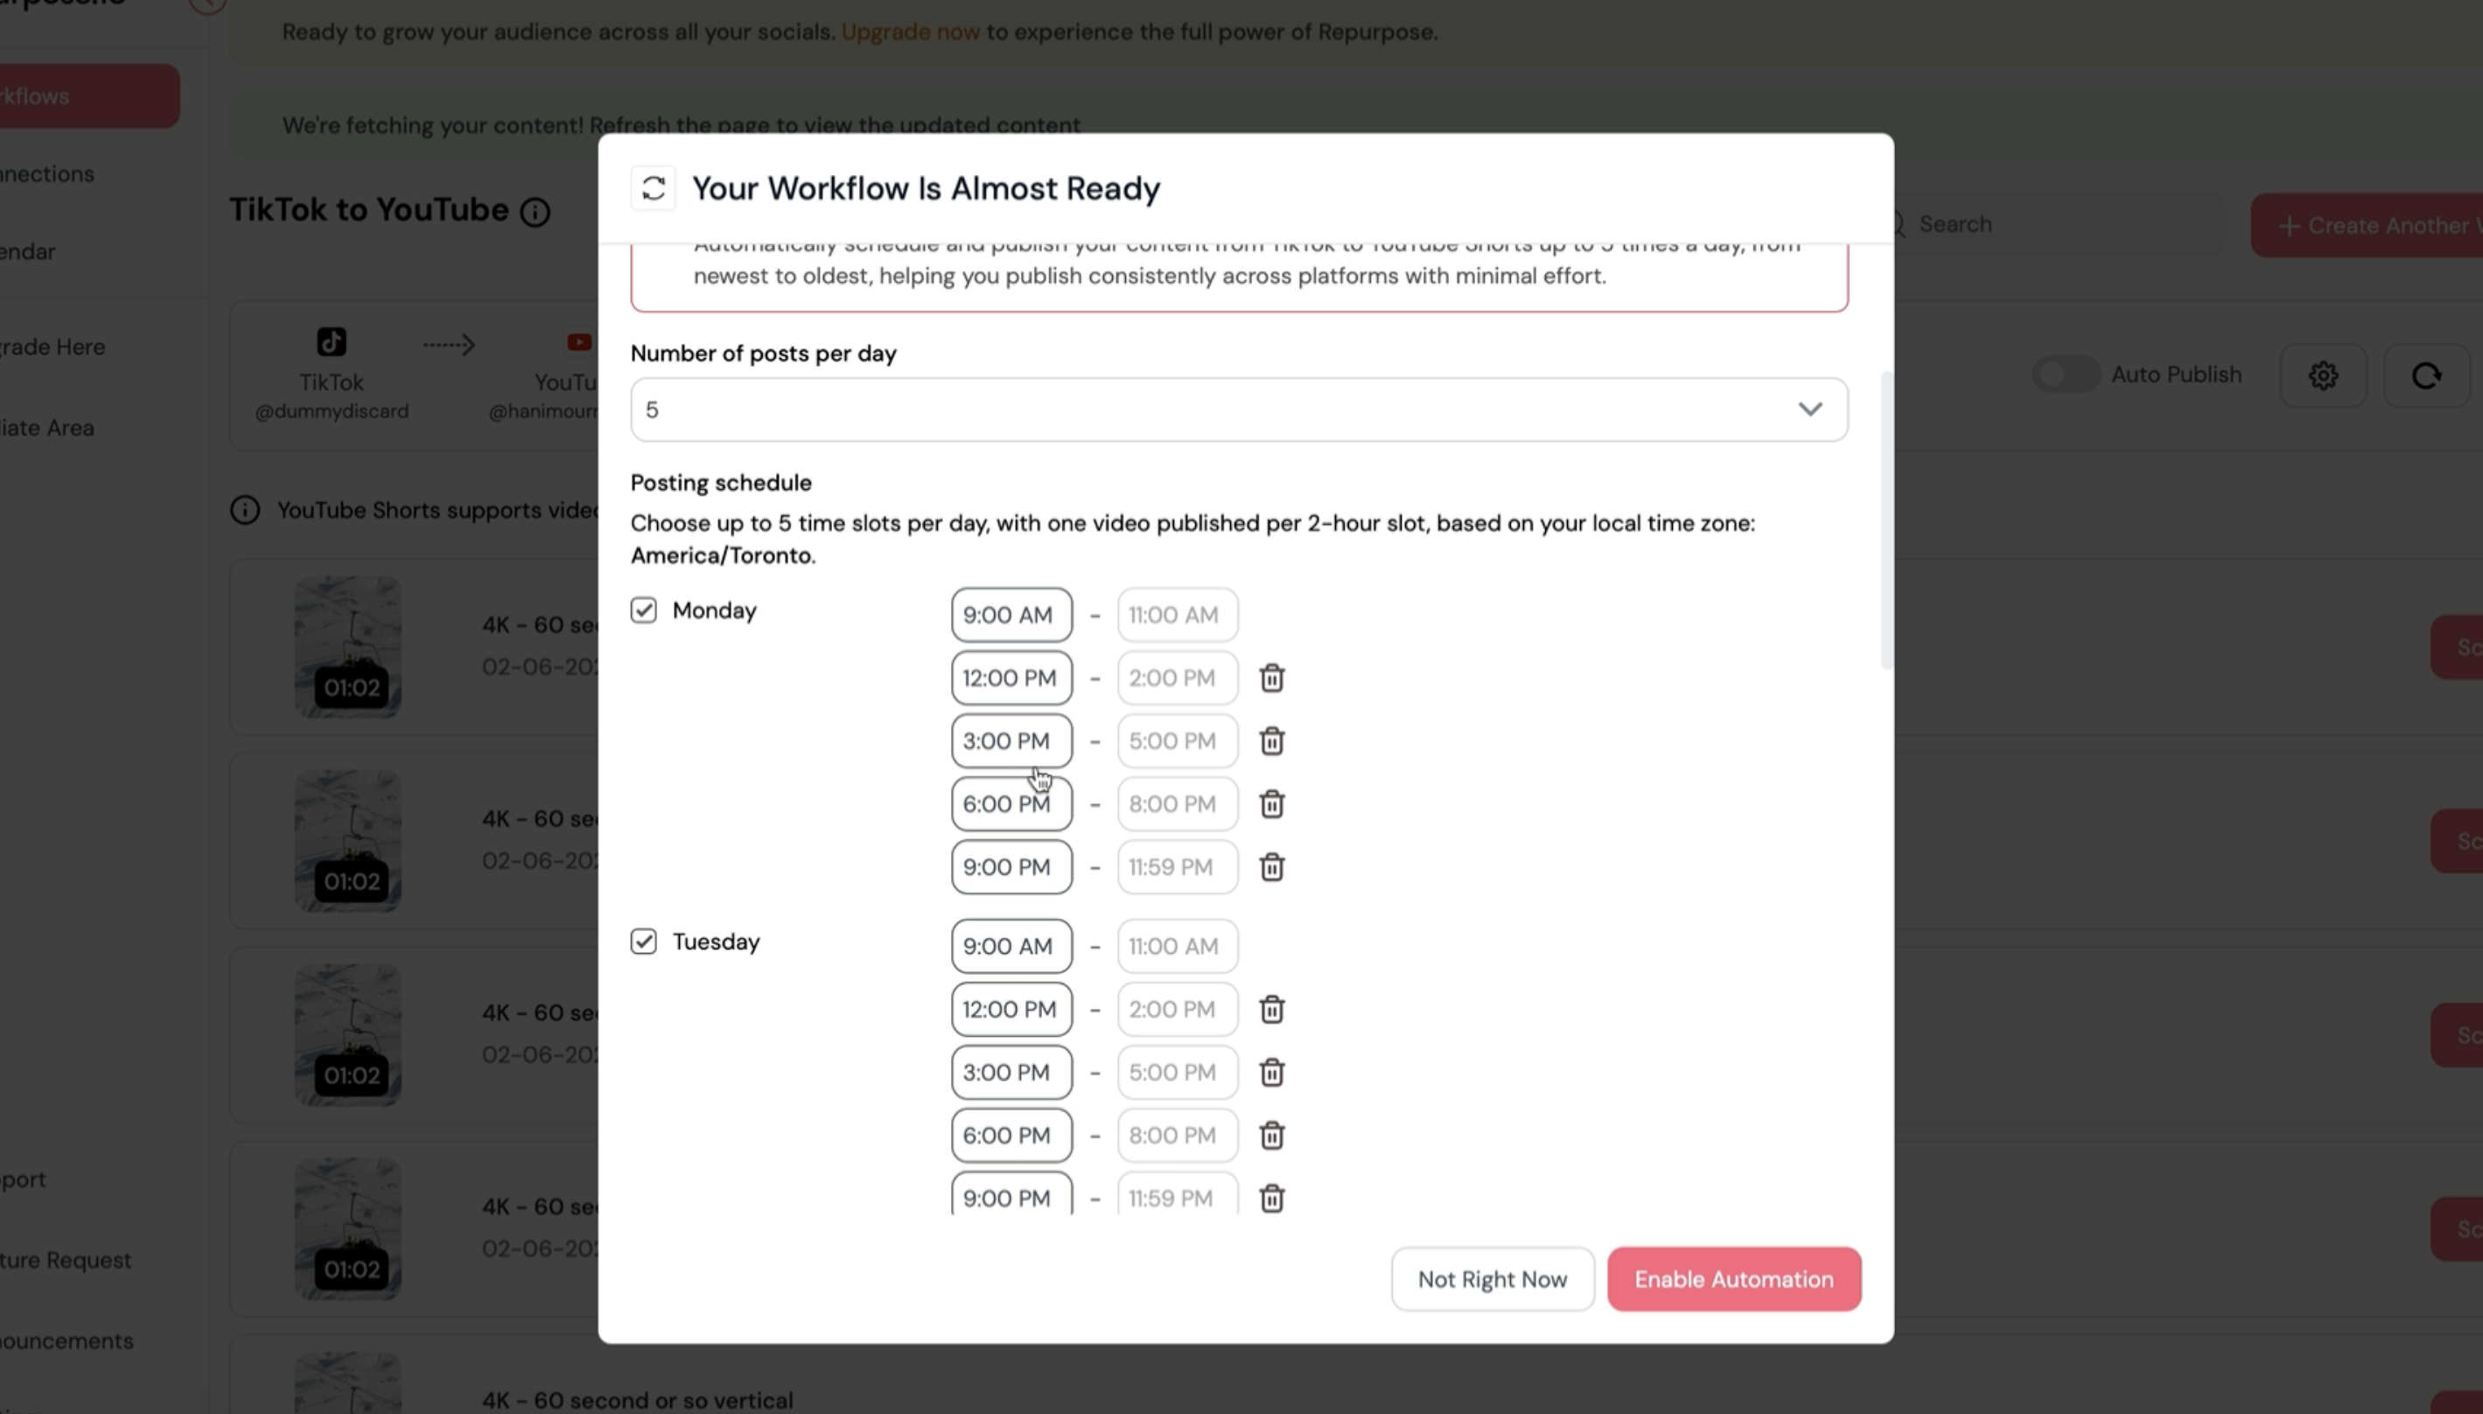Open Monday's 9:00 AM start time picker

(x=1011, y=615)
